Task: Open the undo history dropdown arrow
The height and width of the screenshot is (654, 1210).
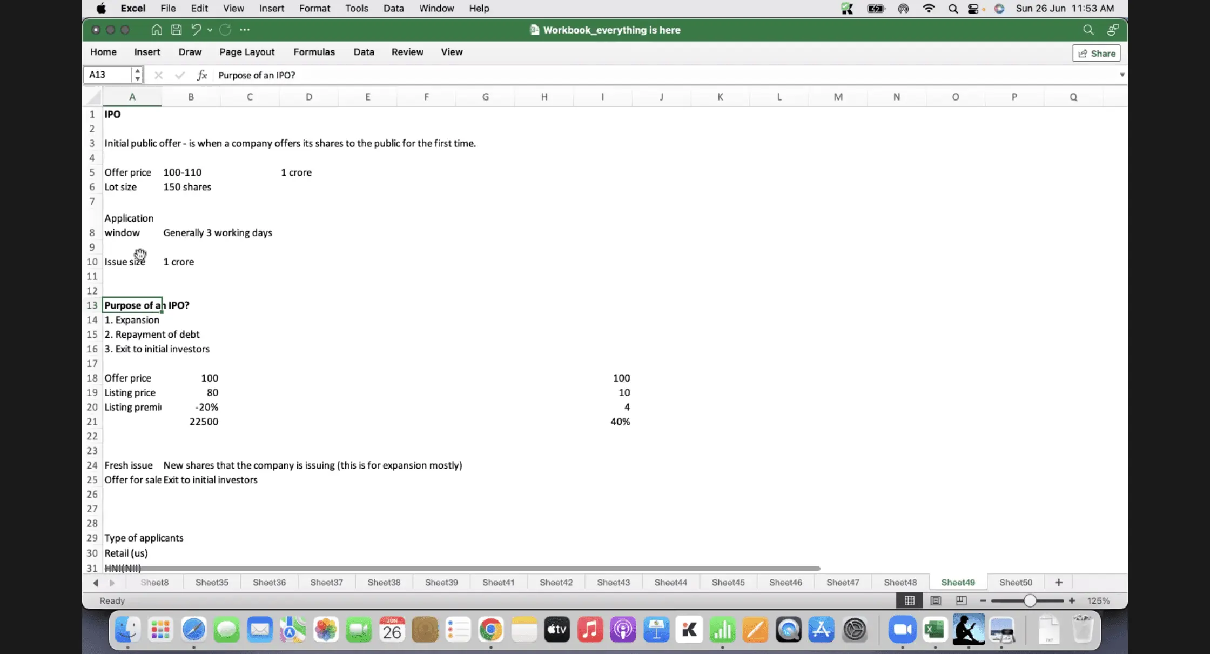Action: [210, 30]
